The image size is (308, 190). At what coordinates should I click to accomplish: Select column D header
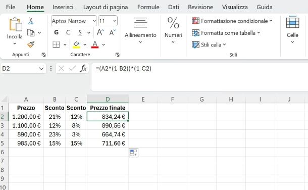tap(108, 99)
